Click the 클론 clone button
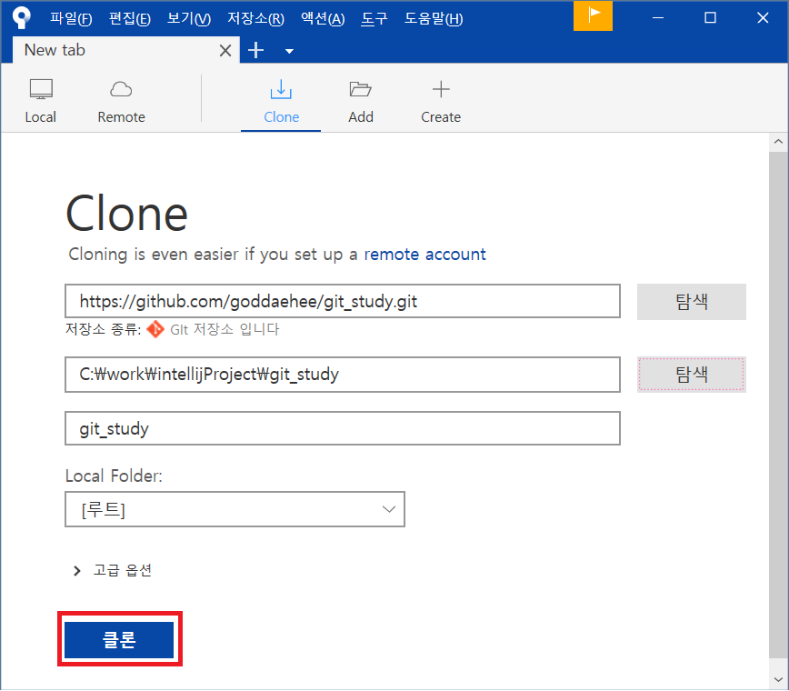The height and width of the screenshot is (691, 789). click(x=119, y=639)
